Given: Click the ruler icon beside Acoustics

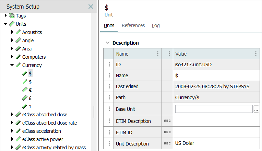Looking at the screenshot, I should (x=18, y=32).
